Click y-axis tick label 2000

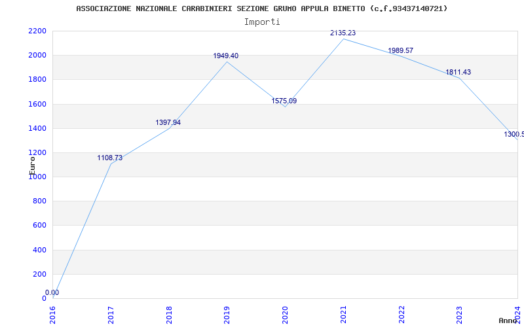click(37, 56)
